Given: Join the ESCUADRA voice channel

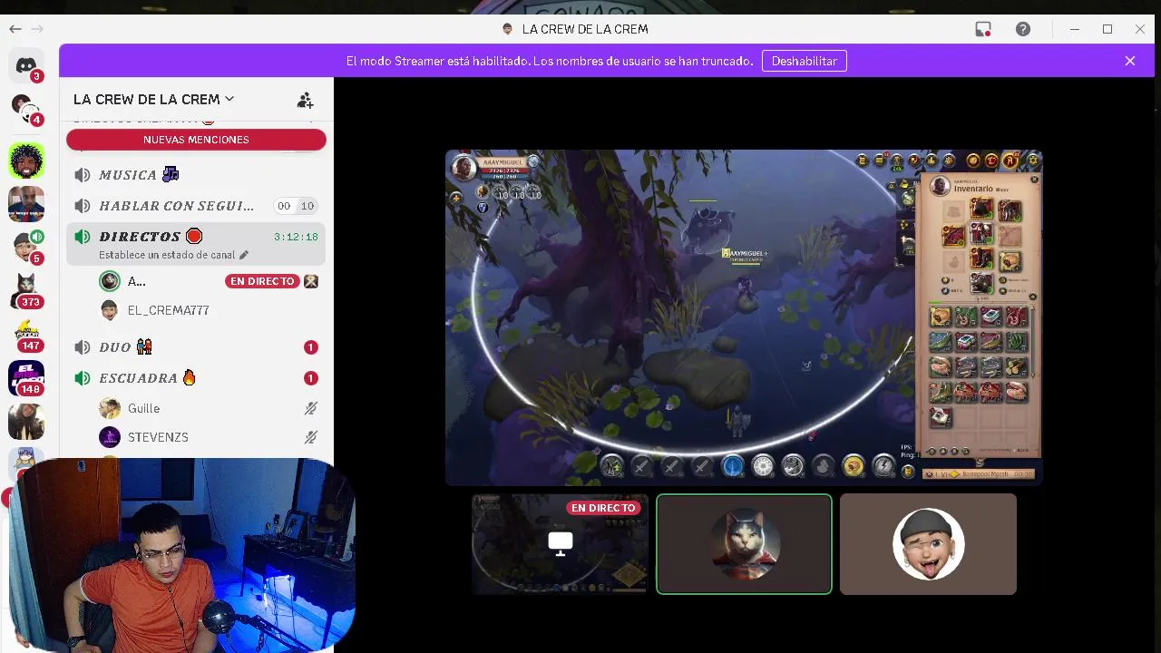Looking at the screenshot, I should pos(196,378).
